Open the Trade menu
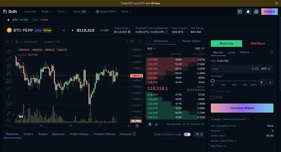Viewport: 281px width, 152px height. 47,12
